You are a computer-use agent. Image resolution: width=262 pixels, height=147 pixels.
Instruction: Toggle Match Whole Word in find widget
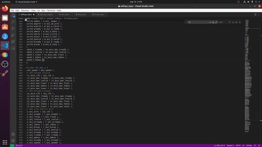[213, 22]
